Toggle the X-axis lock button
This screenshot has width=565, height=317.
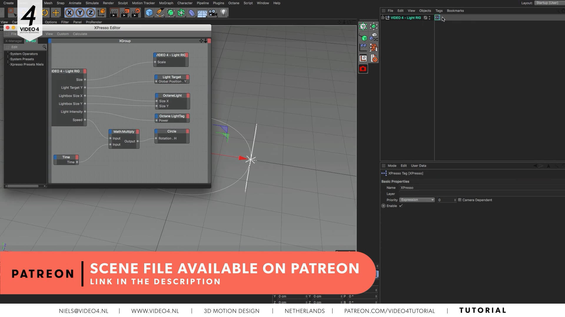point(69,13)
